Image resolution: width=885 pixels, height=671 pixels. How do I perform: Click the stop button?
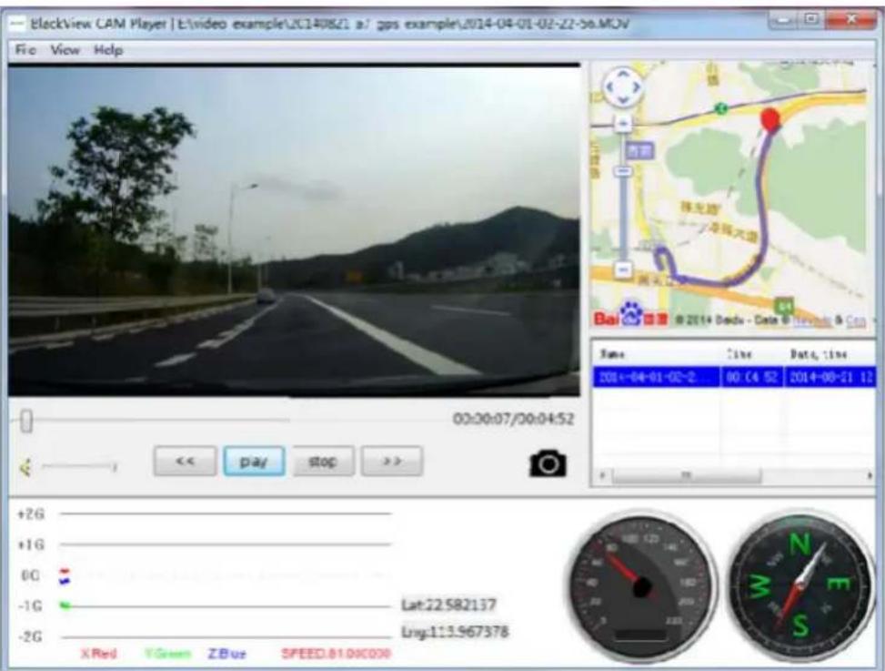pos(323,461)
